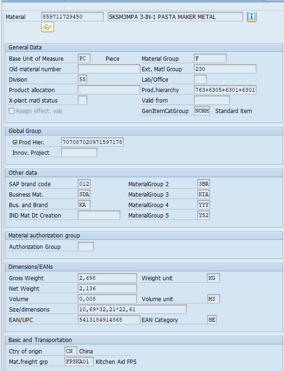Select the Gross Weight field
This screenshot has height=371, width=284.
click(x=107, y=278)
